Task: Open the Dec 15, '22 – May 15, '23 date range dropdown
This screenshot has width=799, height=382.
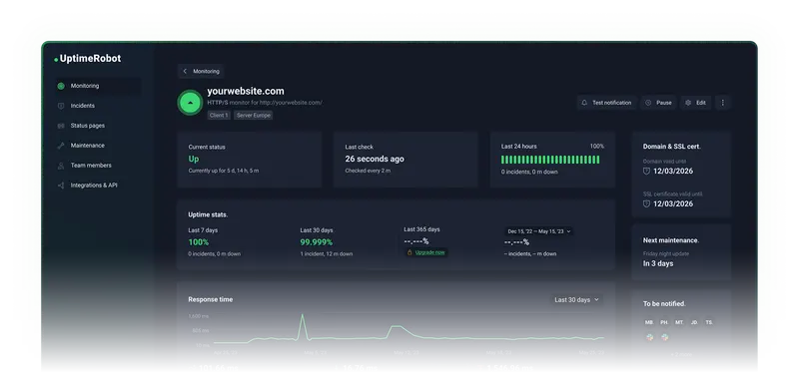Action: pyautogui.click(x=539, y=231)
